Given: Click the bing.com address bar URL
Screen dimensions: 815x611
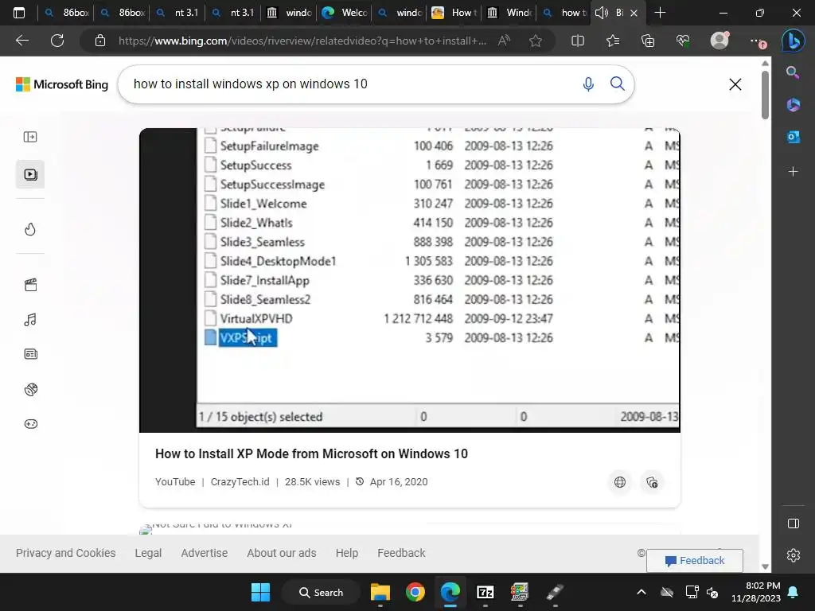Looking at the screenshot, I should (302, 41).
